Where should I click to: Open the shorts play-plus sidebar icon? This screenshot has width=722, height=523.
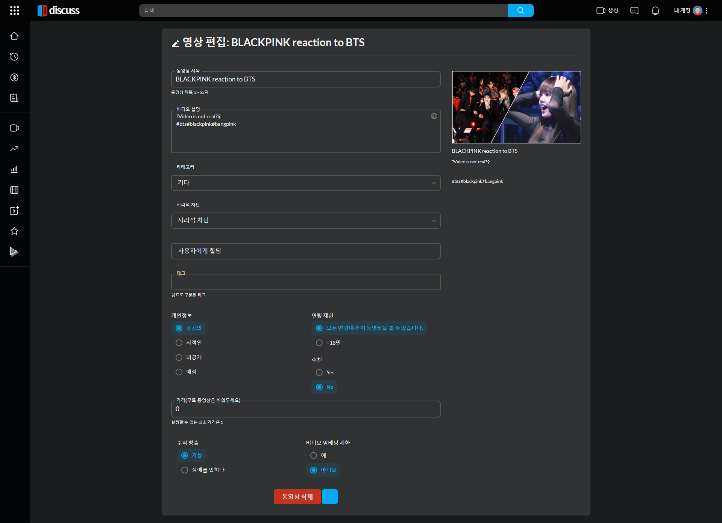pyautogui.click(x=14, y=211)
